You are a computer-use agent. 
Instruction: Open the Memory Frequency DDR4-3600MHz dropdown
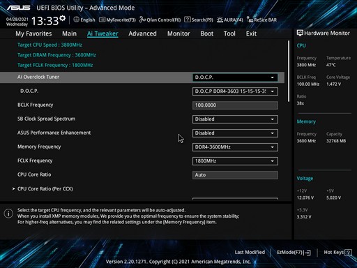(235, 147)
